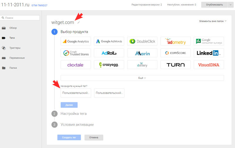The height and width of the screenshot is (148, 235).
Task: Pick the Dstillery tag tile
Action: coord(142,65)
